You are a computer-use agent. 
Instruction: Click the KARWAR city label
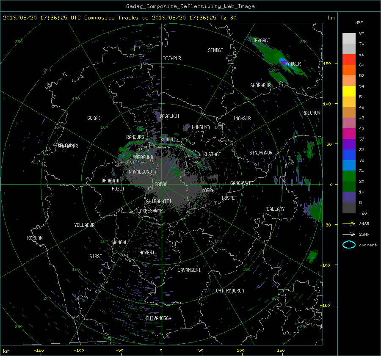pyautogui.click(x=35, y=238)
